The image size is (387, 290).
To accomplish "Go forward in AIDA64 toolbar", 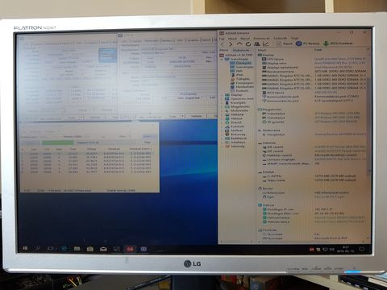I will click(x=231, y=43).
